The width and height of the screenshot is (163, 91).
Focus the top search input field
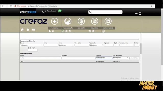click(x=105, y=12)
